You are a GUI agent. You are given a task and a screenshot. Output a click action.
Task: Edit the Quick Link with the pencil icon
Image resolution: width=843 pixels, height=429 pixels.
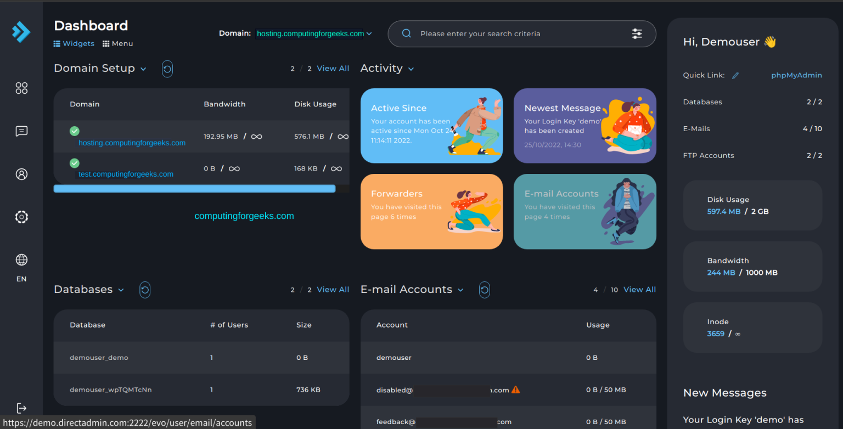735,75
